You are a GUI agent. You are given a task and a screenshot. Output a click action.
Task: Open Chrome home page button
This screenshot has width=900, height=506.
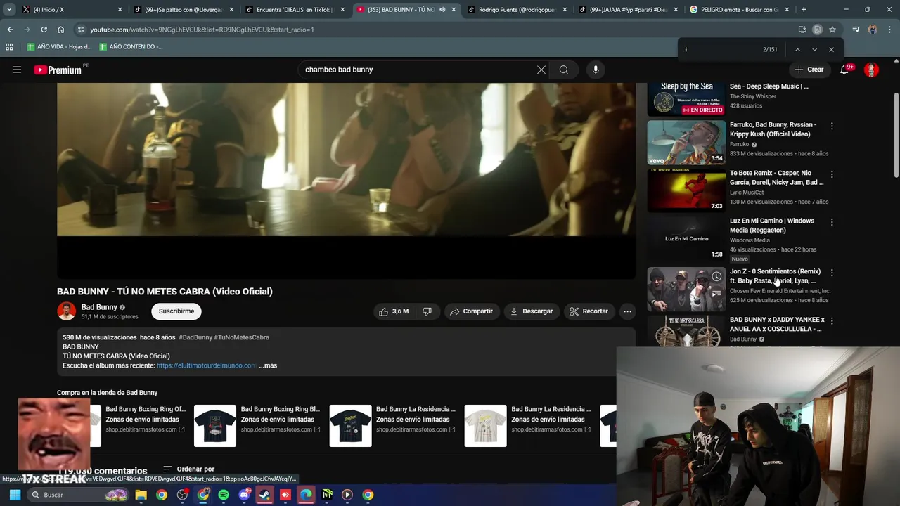pyautogui.click(x=60, y=30)
